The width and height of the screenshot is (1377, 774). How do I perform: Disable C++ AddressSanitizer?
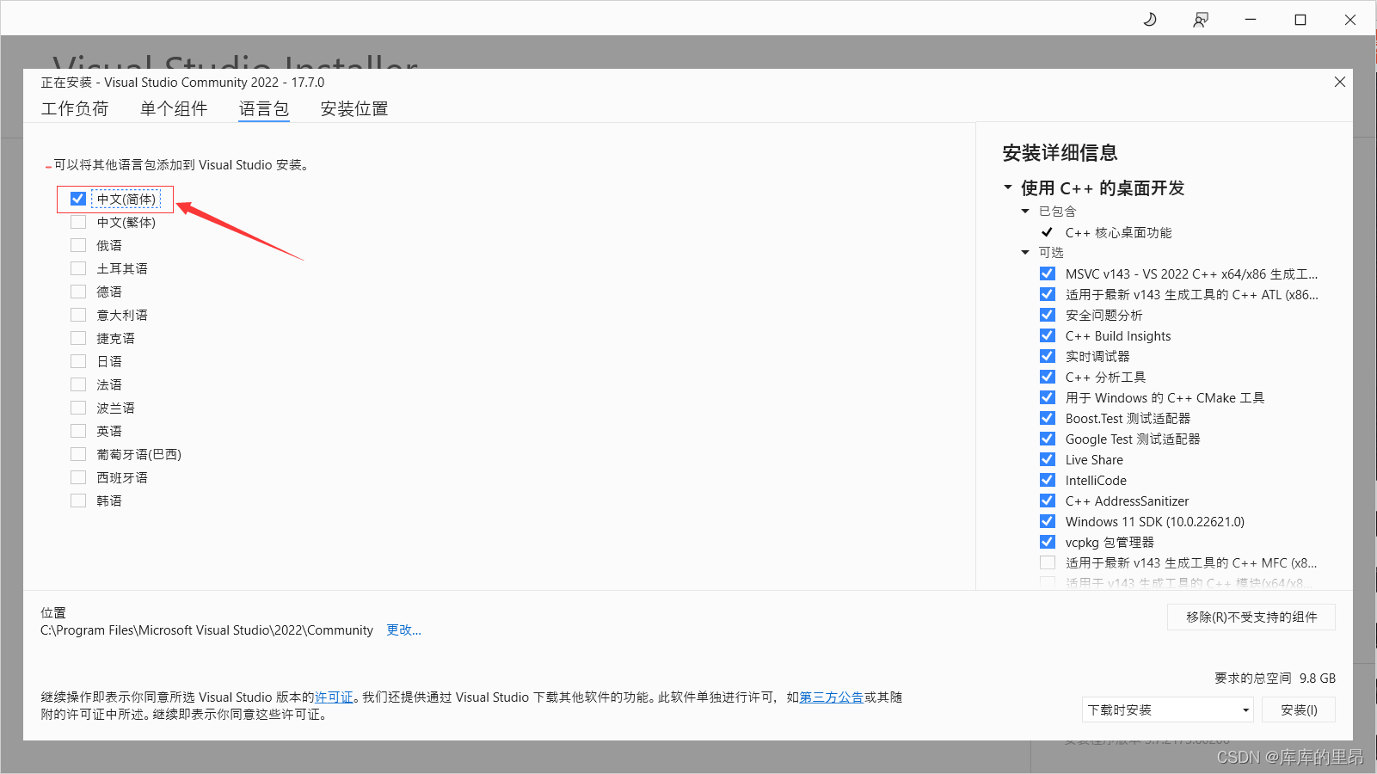(1048, 501)
